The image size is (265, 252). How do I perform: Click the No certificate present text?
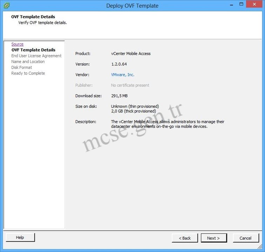130,86
